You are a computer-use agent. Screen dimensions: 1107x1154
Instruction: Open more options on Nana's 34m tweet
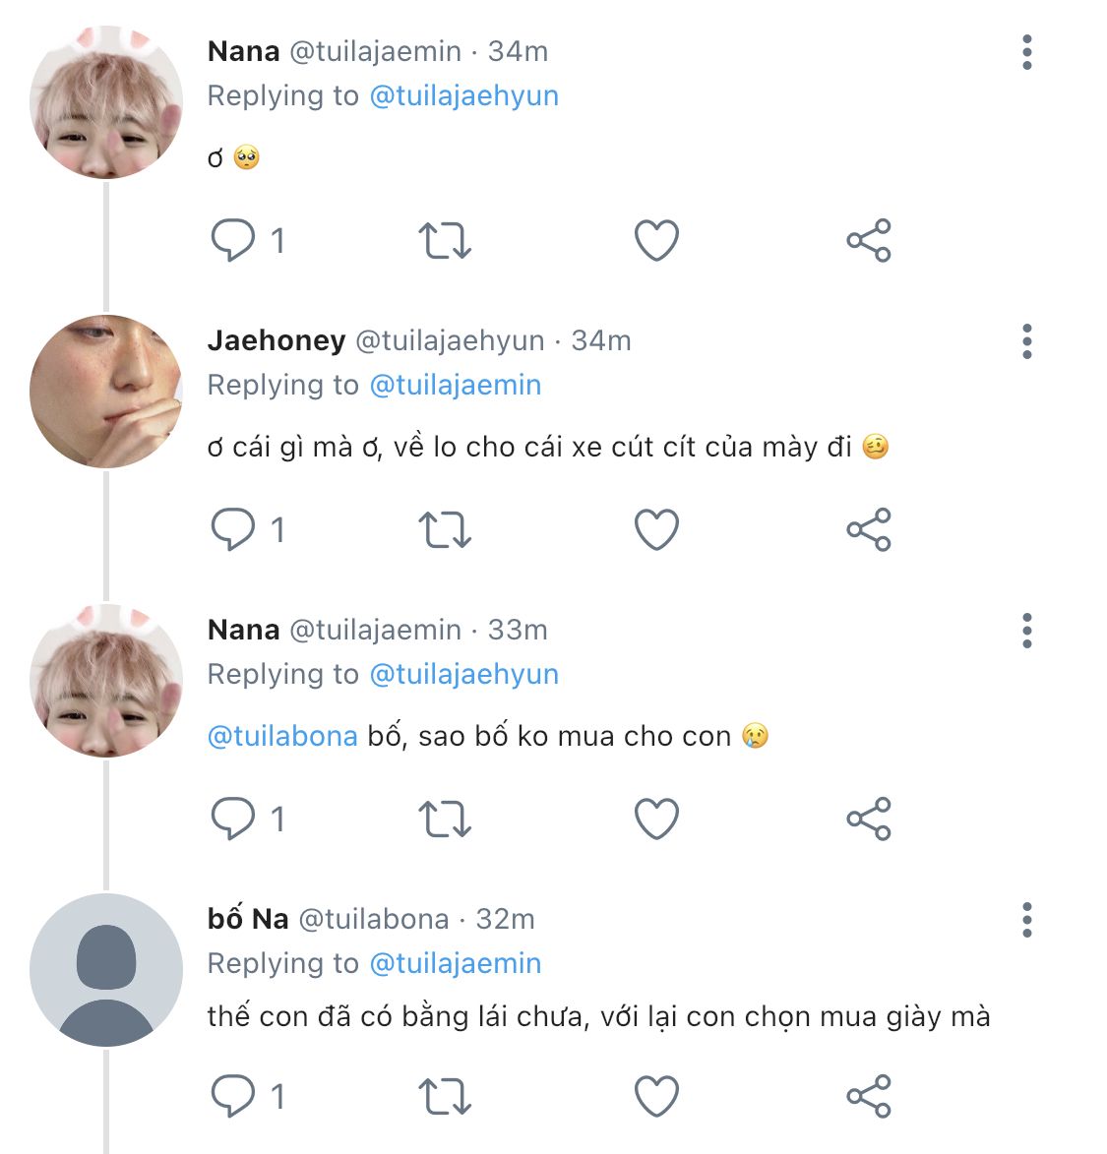pyautogui.click(x=1026, y=52)
